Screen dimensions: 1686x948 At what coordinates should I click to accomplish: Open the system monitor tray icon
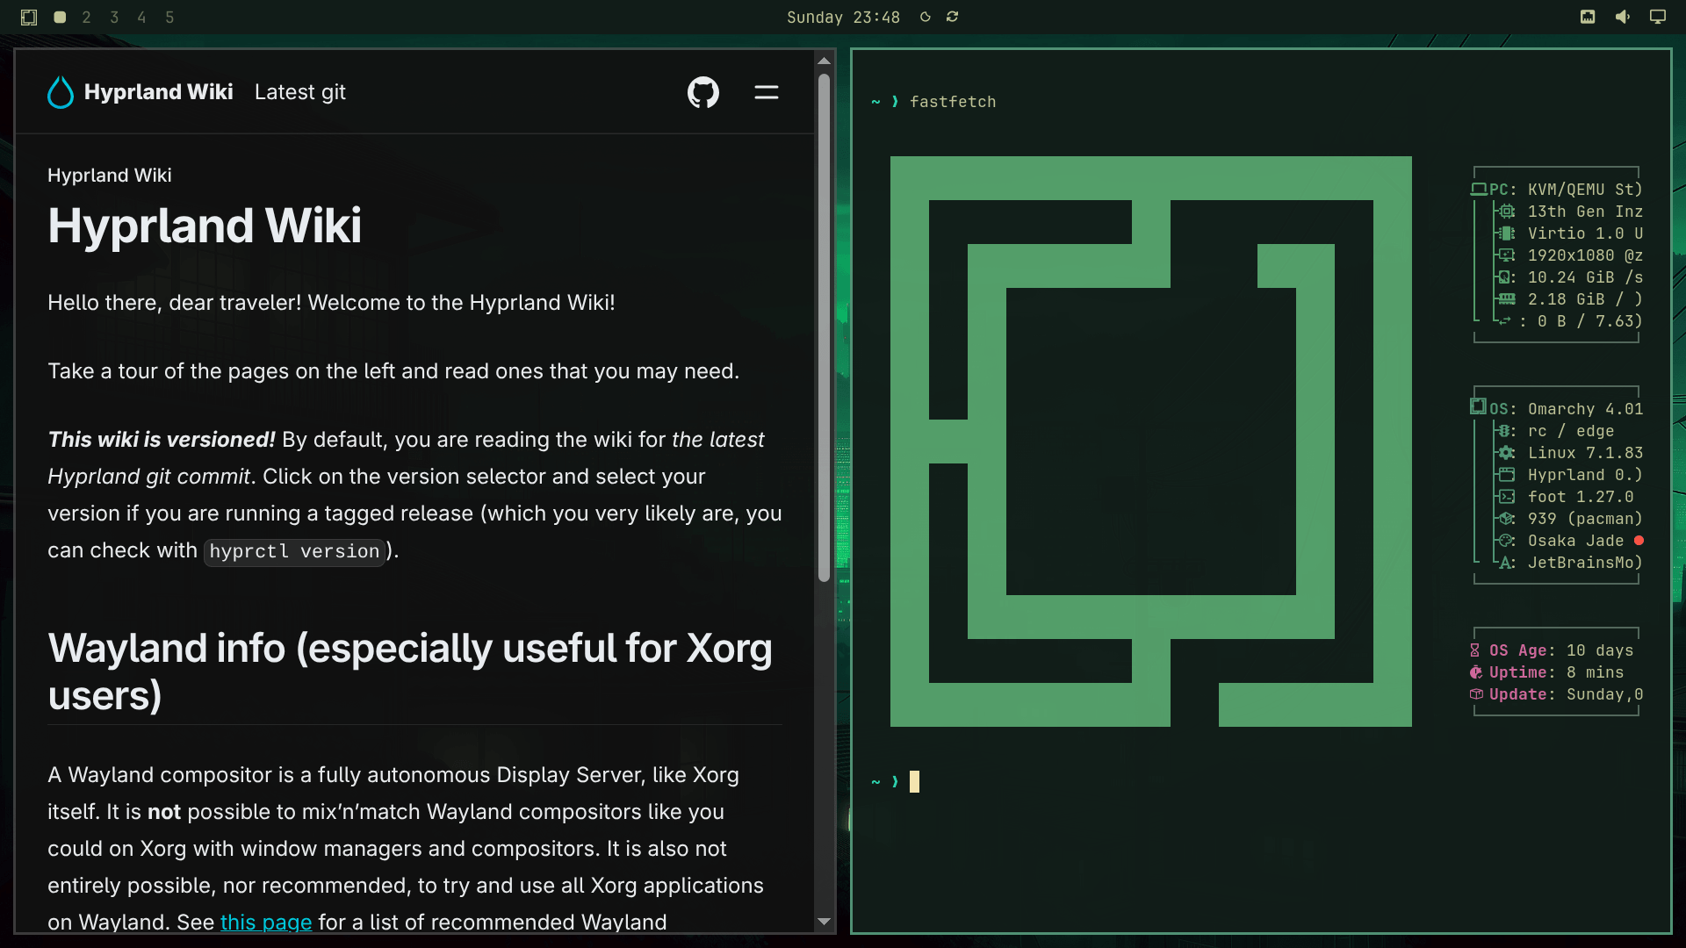1588,17
